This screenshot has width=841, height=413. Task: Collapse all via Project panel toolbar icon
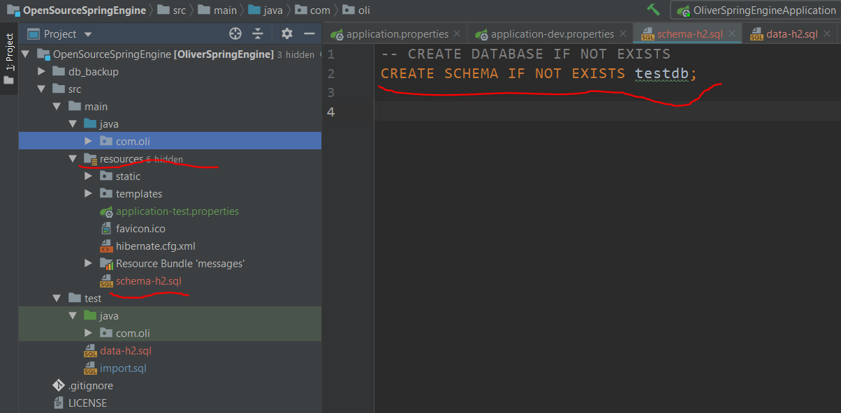point(258,33)
